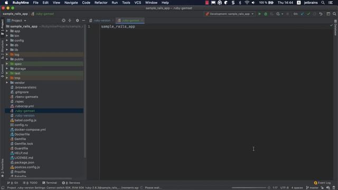Screen dimensions: 338x190
Task: Click collapse all icon in Project panel
Action: (70, 21)
